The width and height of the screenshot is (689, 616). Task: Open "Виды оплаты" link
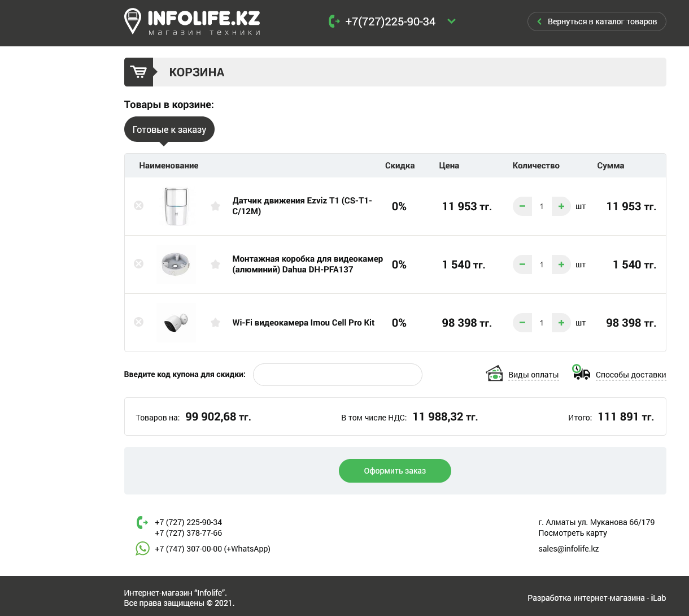(x=533, y=375)
